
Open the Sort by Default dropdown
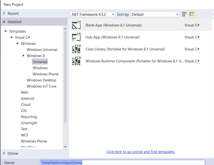(x=155, y=14)
